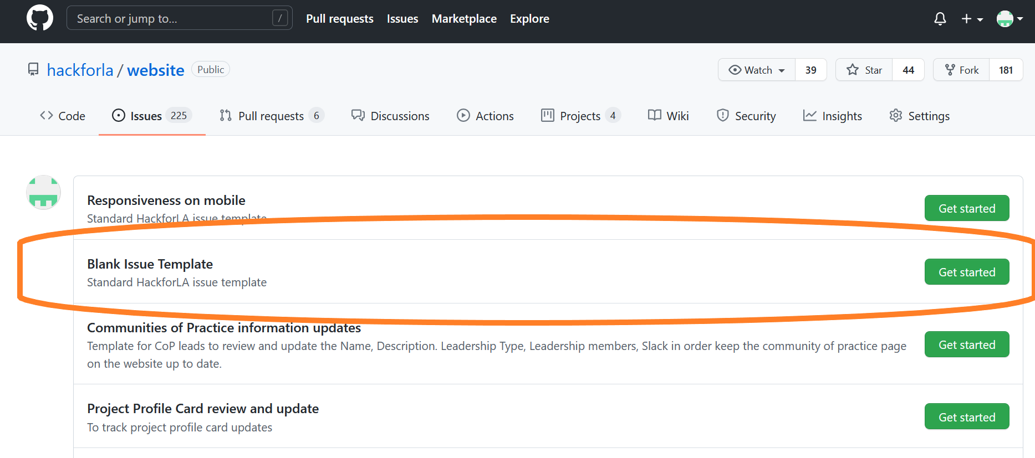Expand the Watch dropdown
The width and height of the screenshot is (1035, 458).
(757, 70)
